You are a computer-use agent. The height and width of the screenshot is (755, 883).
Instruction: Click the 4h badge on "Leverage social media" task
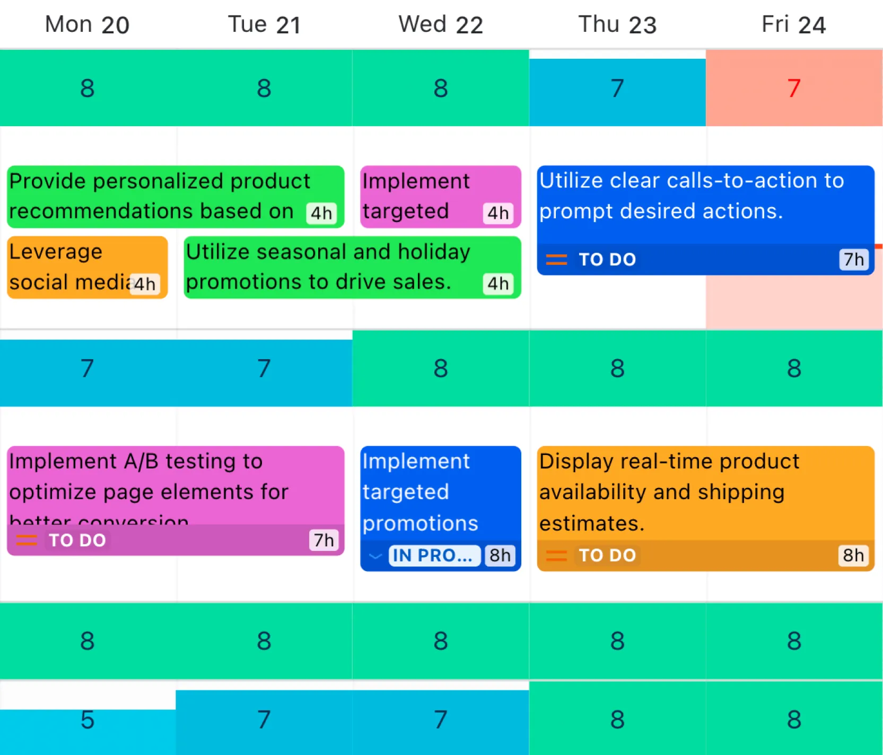pyautogui.click(x=144, y=284)
